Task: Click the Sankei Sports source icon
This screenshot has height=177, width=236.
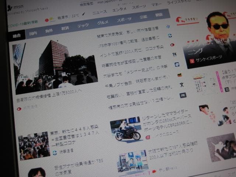Action: [x=192, y=61]
